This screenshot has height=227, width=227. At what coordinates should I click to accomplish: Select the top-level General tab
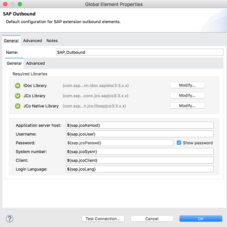(x=11, y=40)
